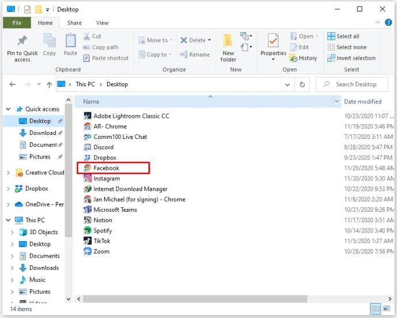The height and width of the screenshot is (318, 397).
Task: Click the Copy ribbon icon
Action: (x=49, y=40)
